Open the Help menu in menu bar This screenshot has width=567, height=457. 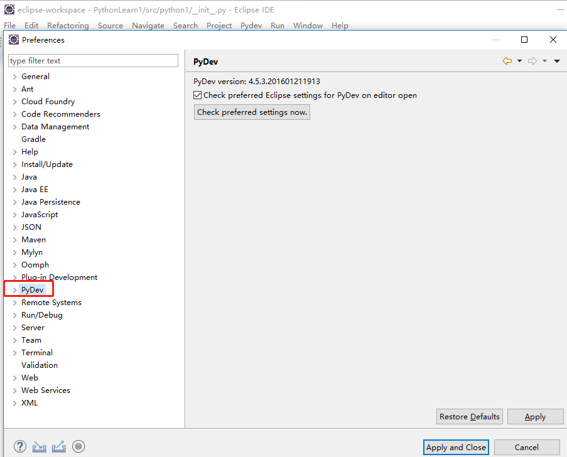point(340,25)
